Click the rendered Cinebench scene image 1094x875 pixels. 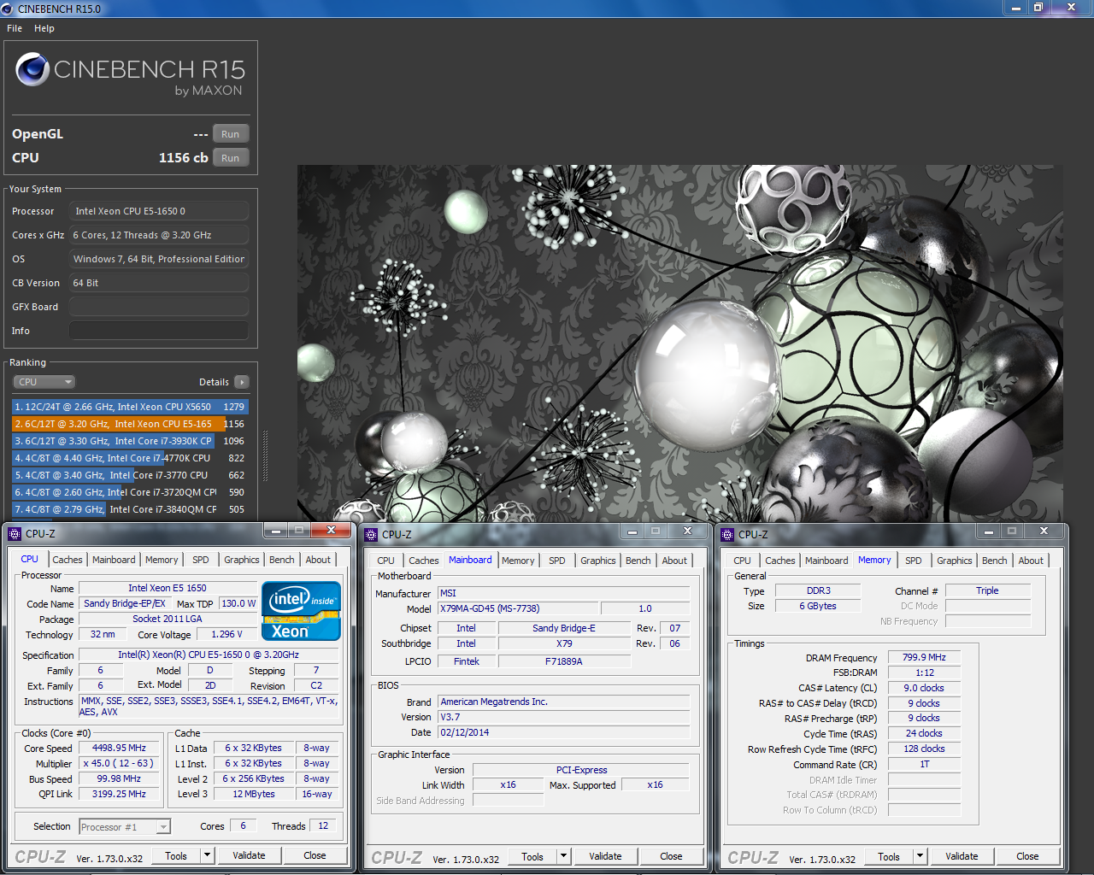pyautogui.click(x=680, y=344)
